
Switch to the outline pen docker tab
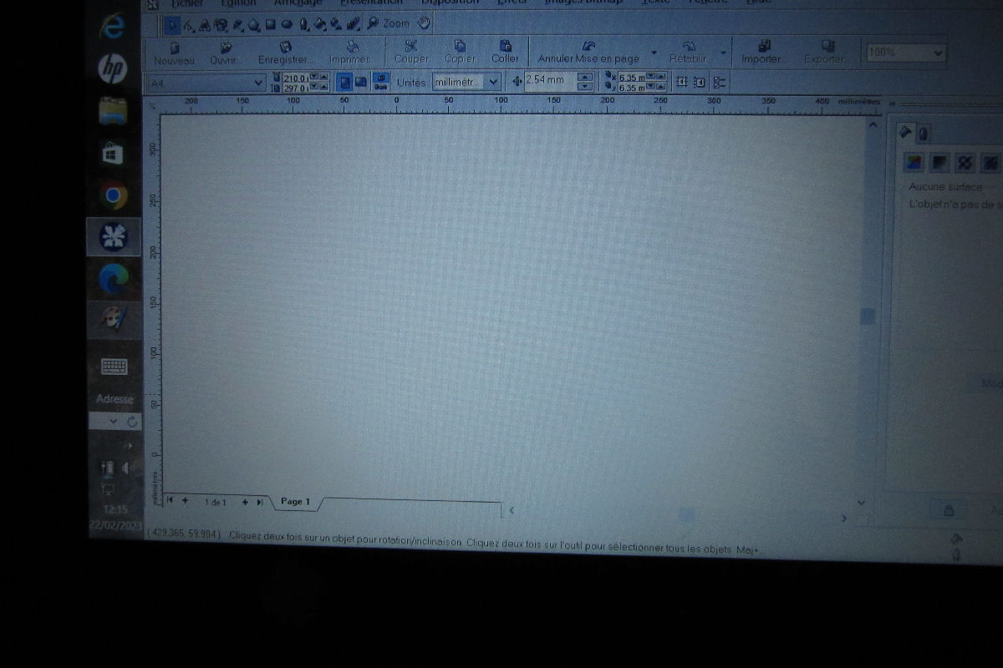coord(923,133)
